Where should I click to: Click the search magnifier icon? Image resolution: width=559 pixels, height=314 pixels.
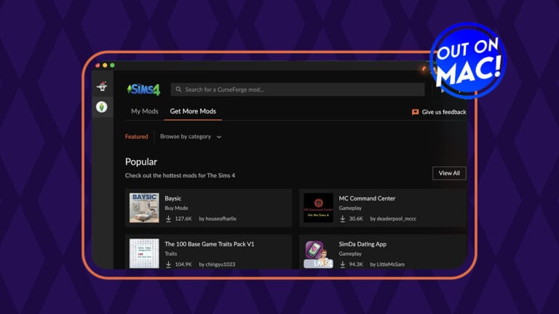pyautogui.click(x=178, y=89)
